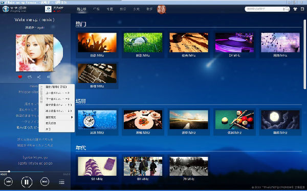The image size is (307, 191).
Task: Open the skin (T-shirt) icon
Action: coord(295,9)
